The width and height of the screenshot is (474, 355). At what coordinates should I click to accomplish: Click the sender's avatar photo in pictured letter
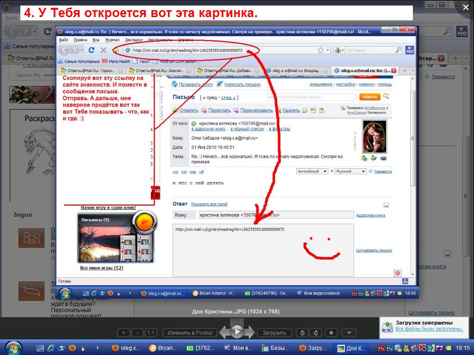pyautogui.click(x=374, y=137)
